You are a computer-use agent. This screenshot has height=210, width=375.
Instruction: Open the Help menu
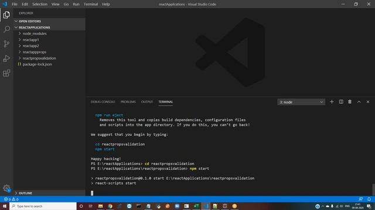point(106,4)
